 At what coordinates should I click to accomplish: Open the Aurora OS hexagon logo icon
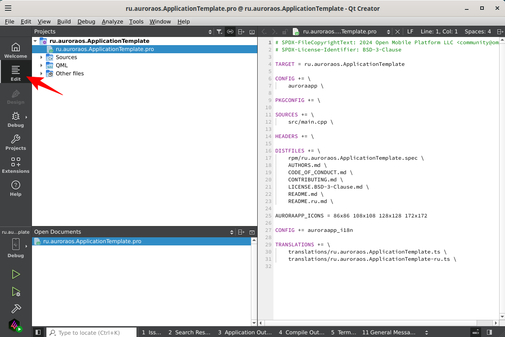point(15,326)
